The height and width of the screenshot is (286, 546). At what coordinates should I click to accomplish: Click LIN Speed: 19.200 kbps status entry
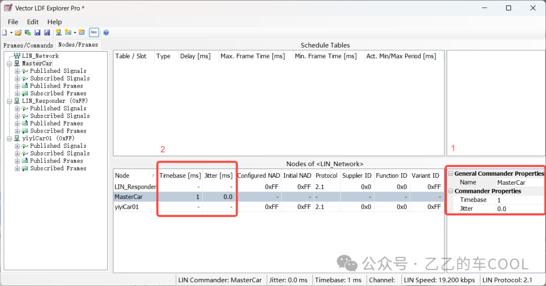[x=439, y=280]
